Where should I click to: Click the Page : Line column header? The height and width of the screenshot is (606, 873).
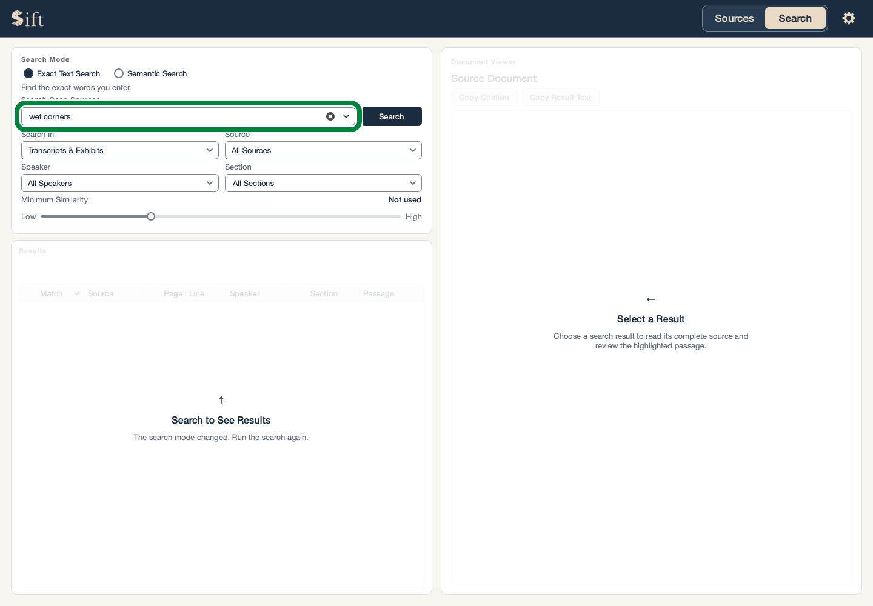tap(184, 293)
